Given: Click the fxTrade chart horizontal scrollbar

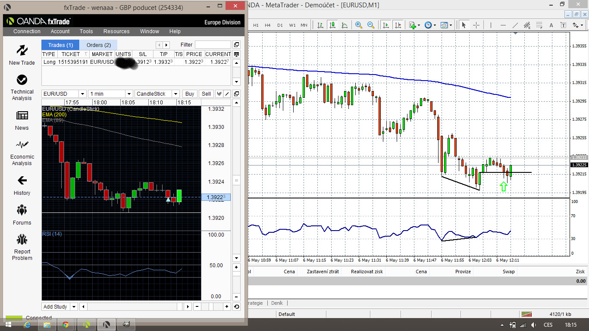Looking at the screenshot, I should (x=135, y=306).
